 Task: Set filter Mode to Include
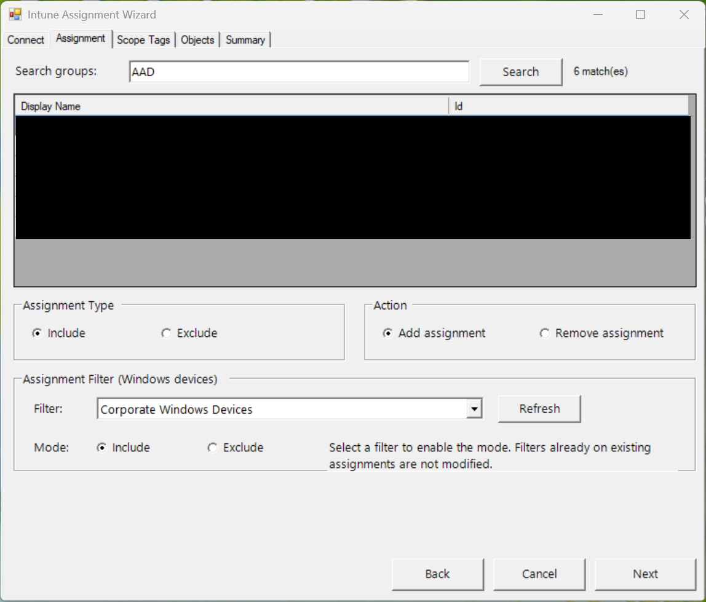(123, 448)
